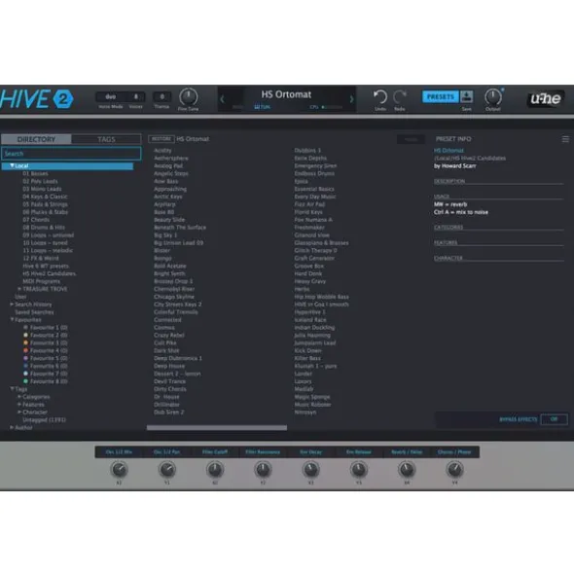Select Untagged (1391) in tree
Viewport: 574px width, 575px height.
tap(44, 420)
